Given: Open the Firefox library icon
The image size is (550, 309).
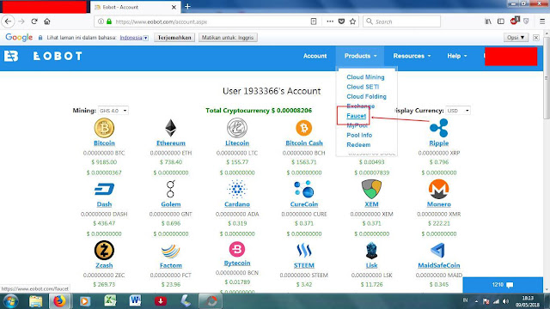Looking at the screenshot, I should pos(488,21).
